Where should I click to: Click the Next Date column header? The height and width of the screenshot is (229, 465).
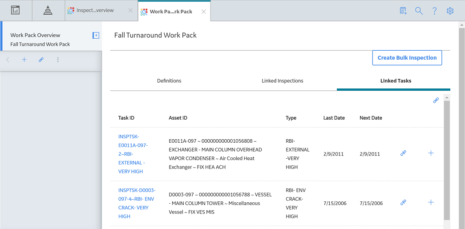(371, 118)
